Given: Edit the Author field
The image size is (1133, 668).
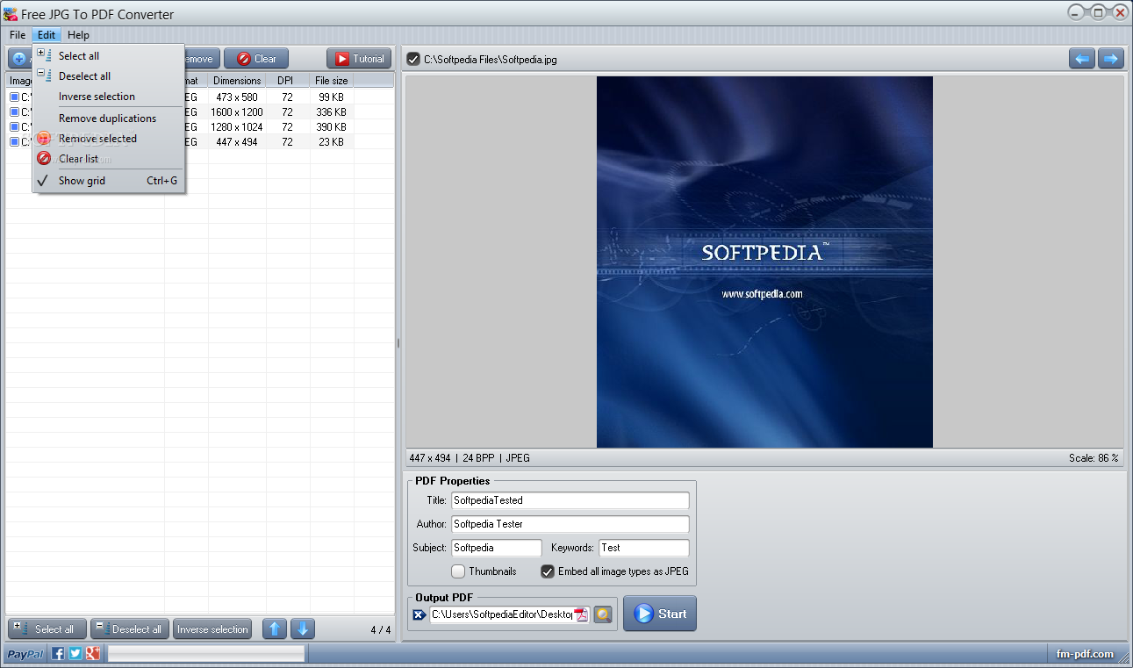Looking at the screenshot, I should pos(570,524).
